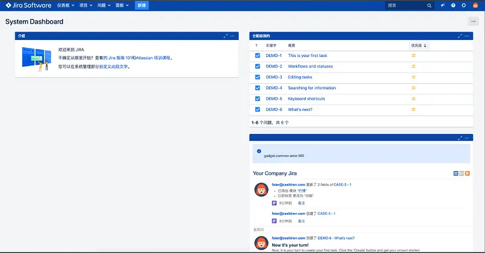Open the 介绍 gadget options menu

pos(232,36)
